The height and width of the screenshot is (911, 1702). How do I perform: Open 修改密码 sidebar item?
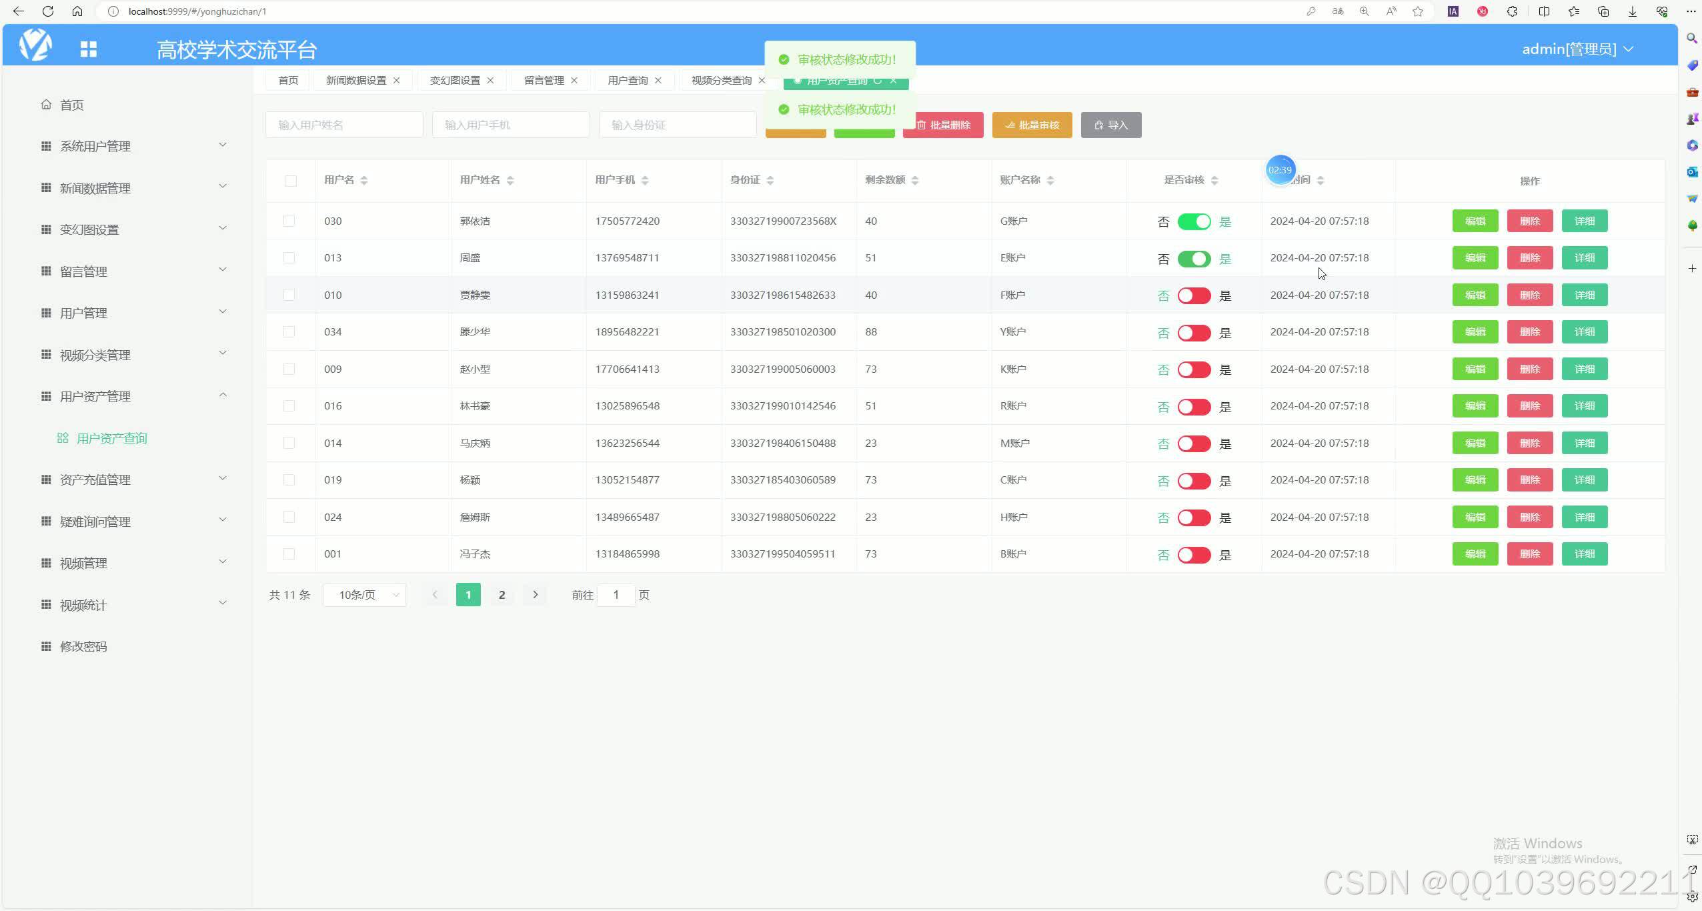pos(83,646)
